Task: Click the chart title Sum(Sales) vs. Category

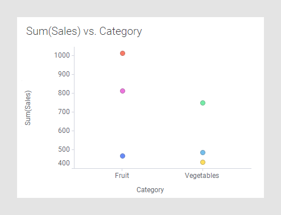Action: coord(84,31)
